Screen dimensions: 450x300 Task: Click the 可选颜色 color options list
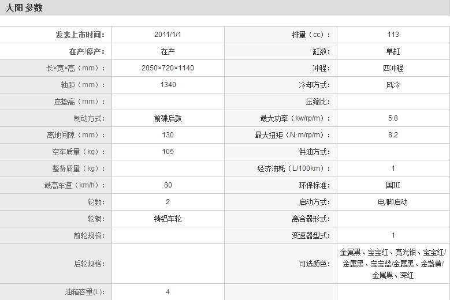pos(393,264)
